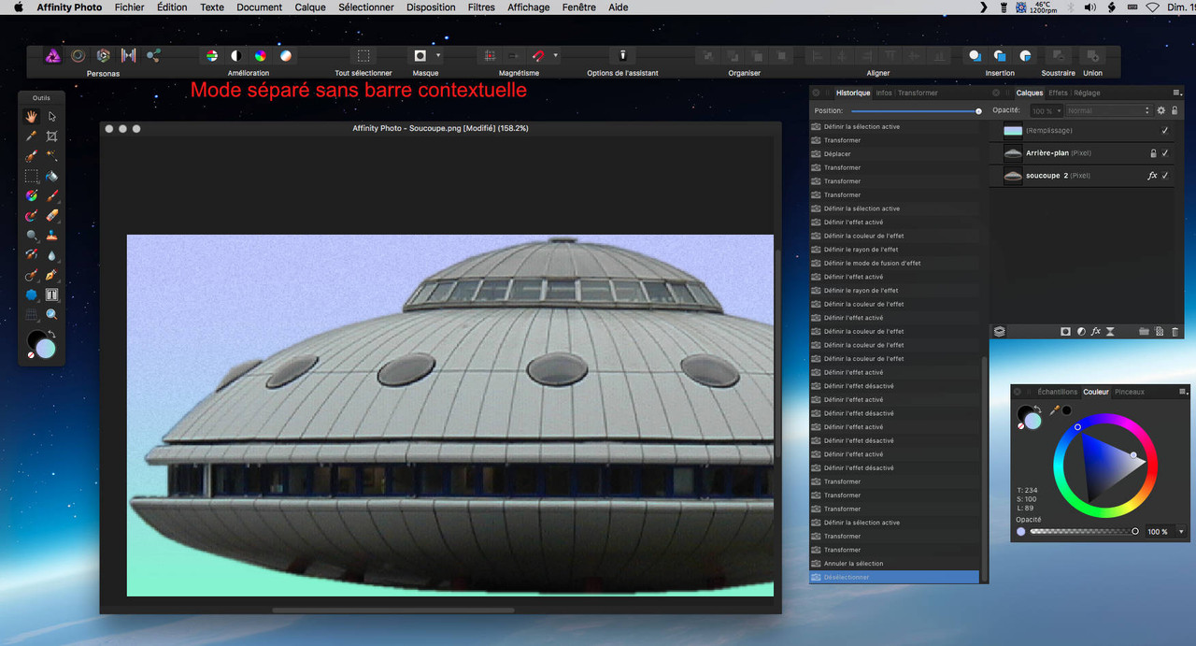Click the colour Opacité slider
The width and height of the screenshot is (1196, 646).
click(x=1083, y=532)
